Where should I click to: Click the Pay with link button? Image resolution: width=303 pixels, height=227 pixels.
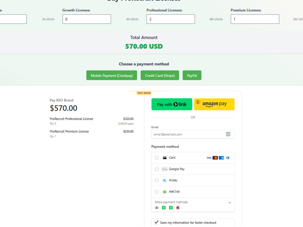point(172,104)
